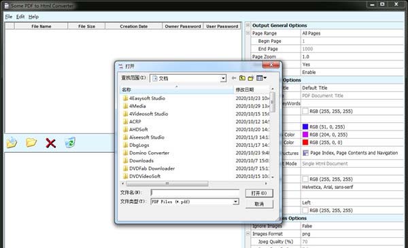Image resolution: width=408 pixels, height=248 pixels.
Task: Select the AHDSoft folder
Action: [x=135, y=130]
